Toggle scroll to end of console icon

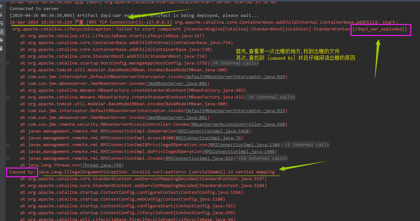click(1, 31)
